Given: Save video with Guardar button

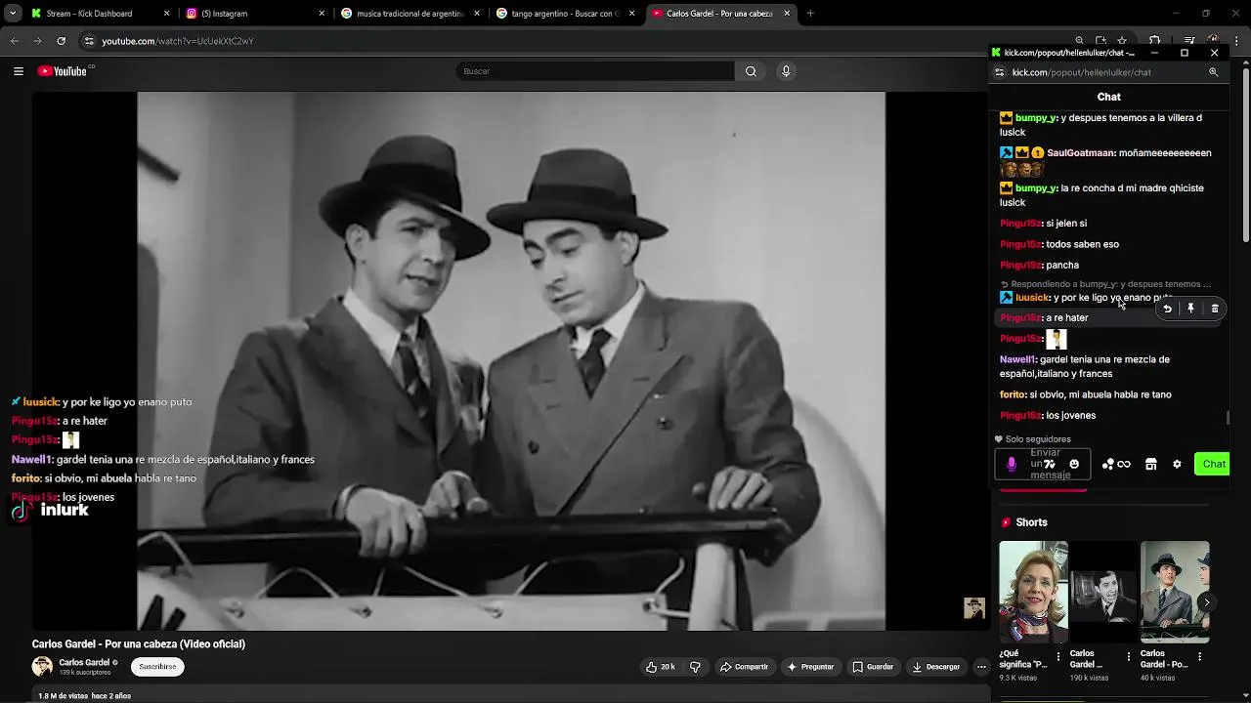Looking at the screenshot, I should (873, 667).
